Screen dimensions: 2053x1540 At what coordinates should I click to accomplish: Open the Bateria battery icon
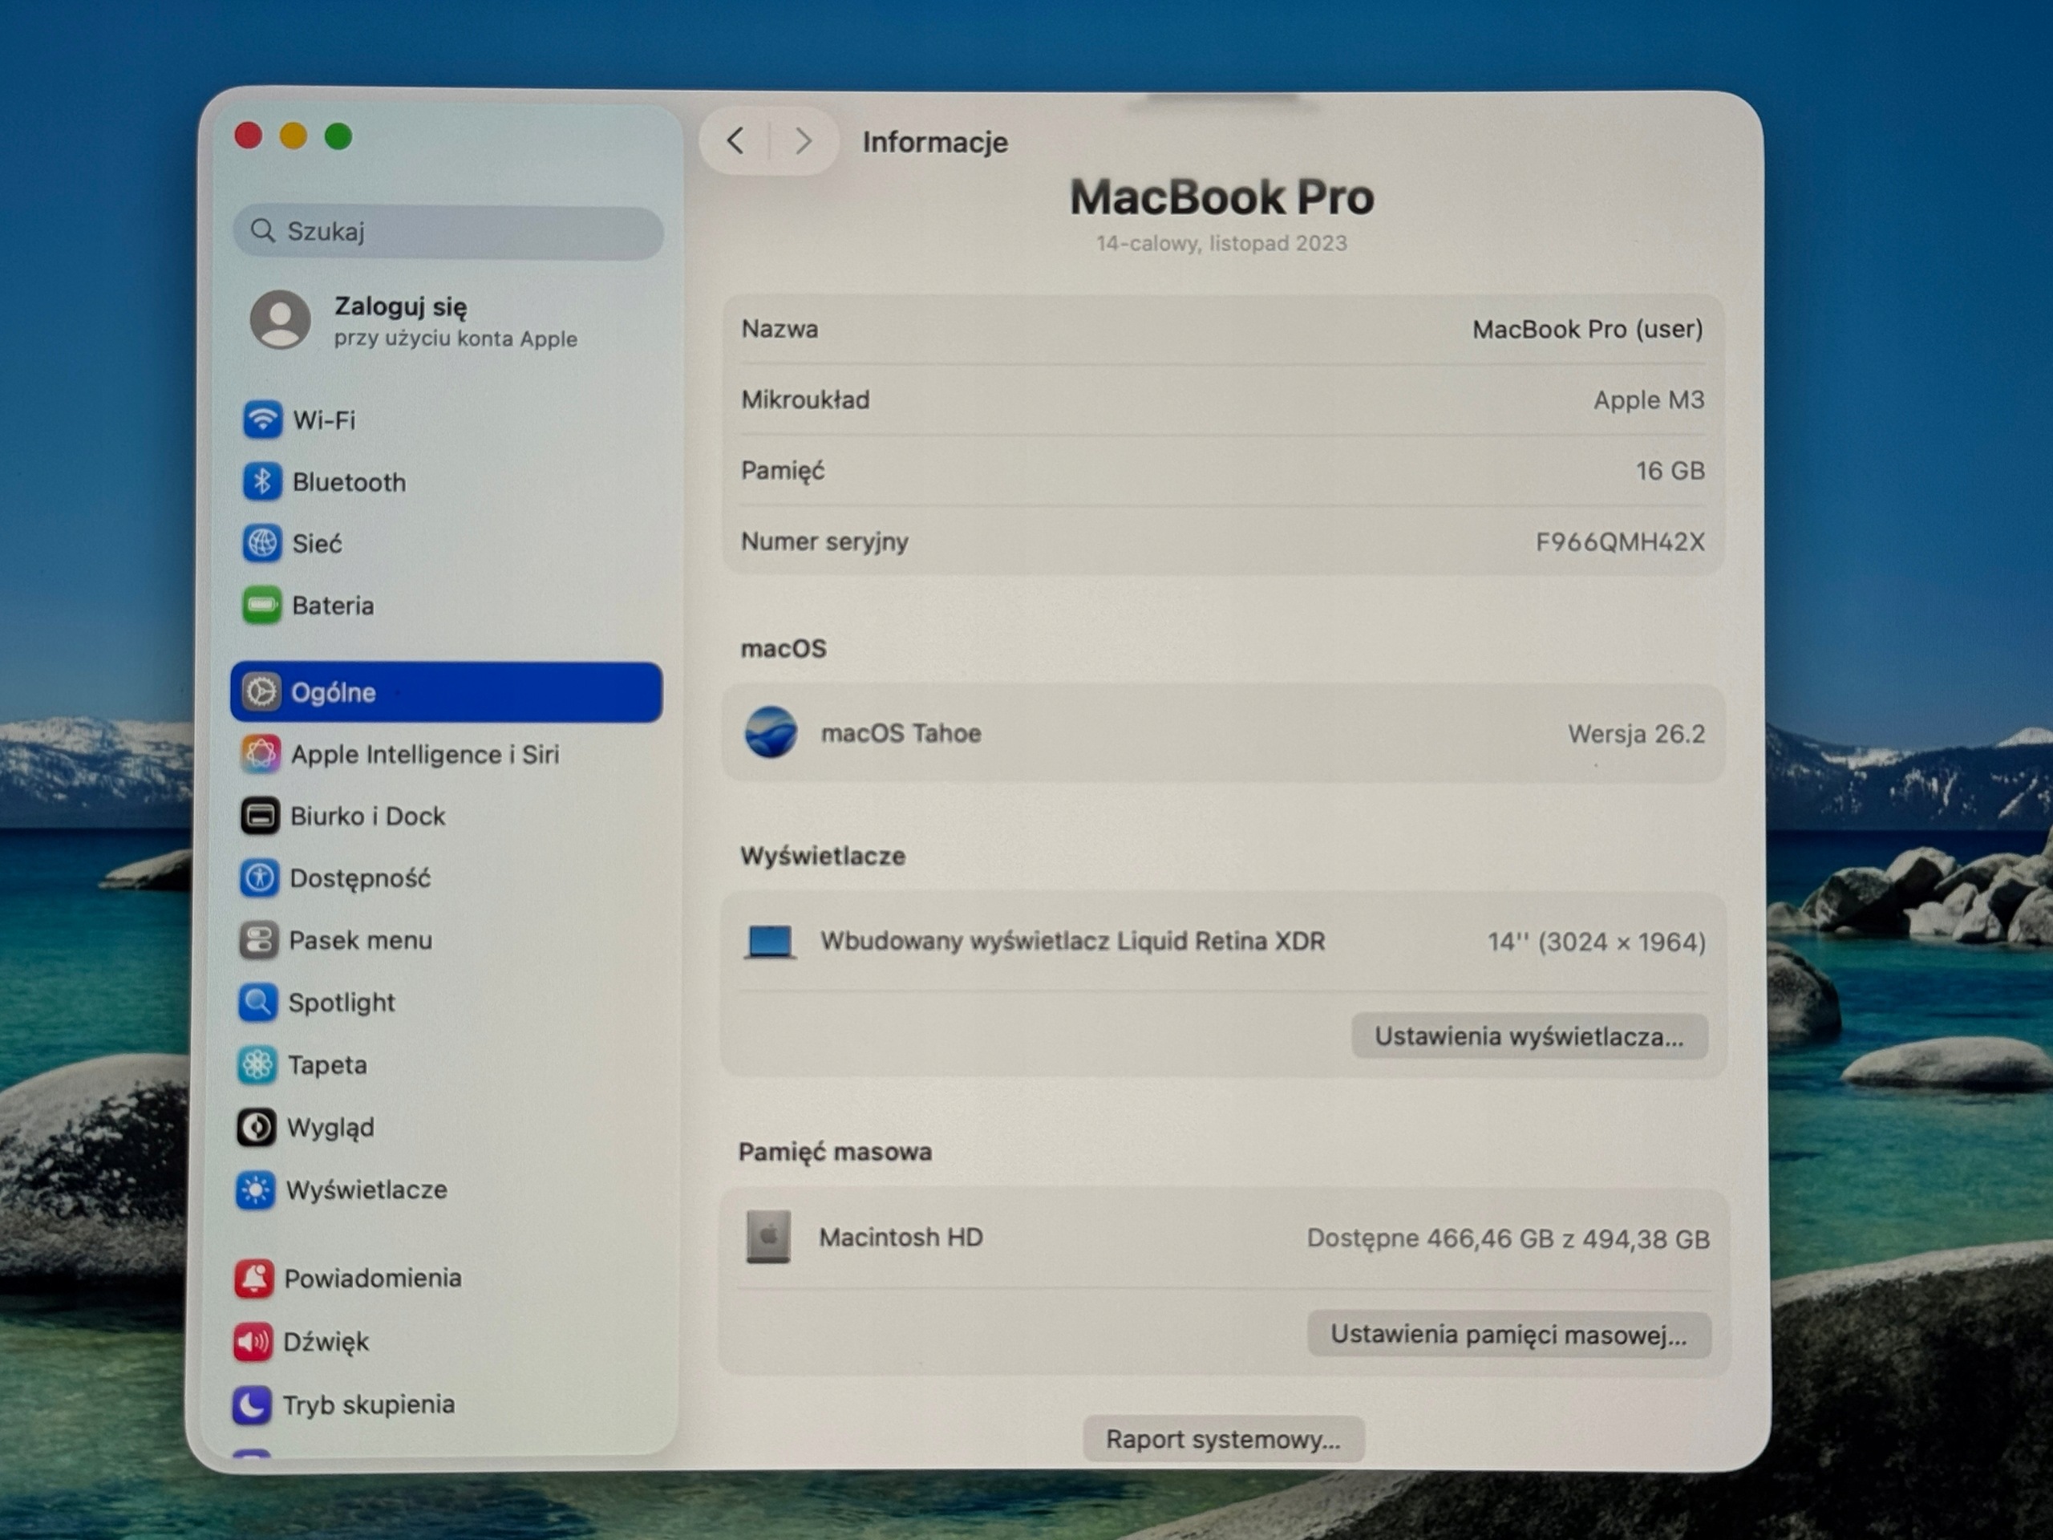point(261,606)
